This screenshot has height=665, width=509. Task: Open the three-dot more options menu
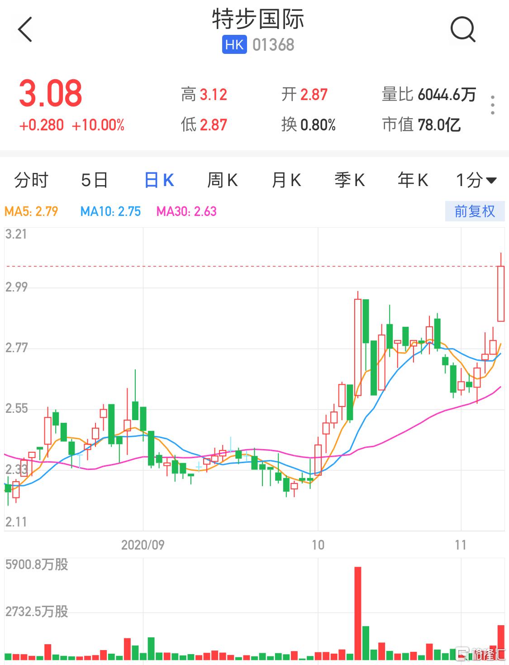pos(492,105)
